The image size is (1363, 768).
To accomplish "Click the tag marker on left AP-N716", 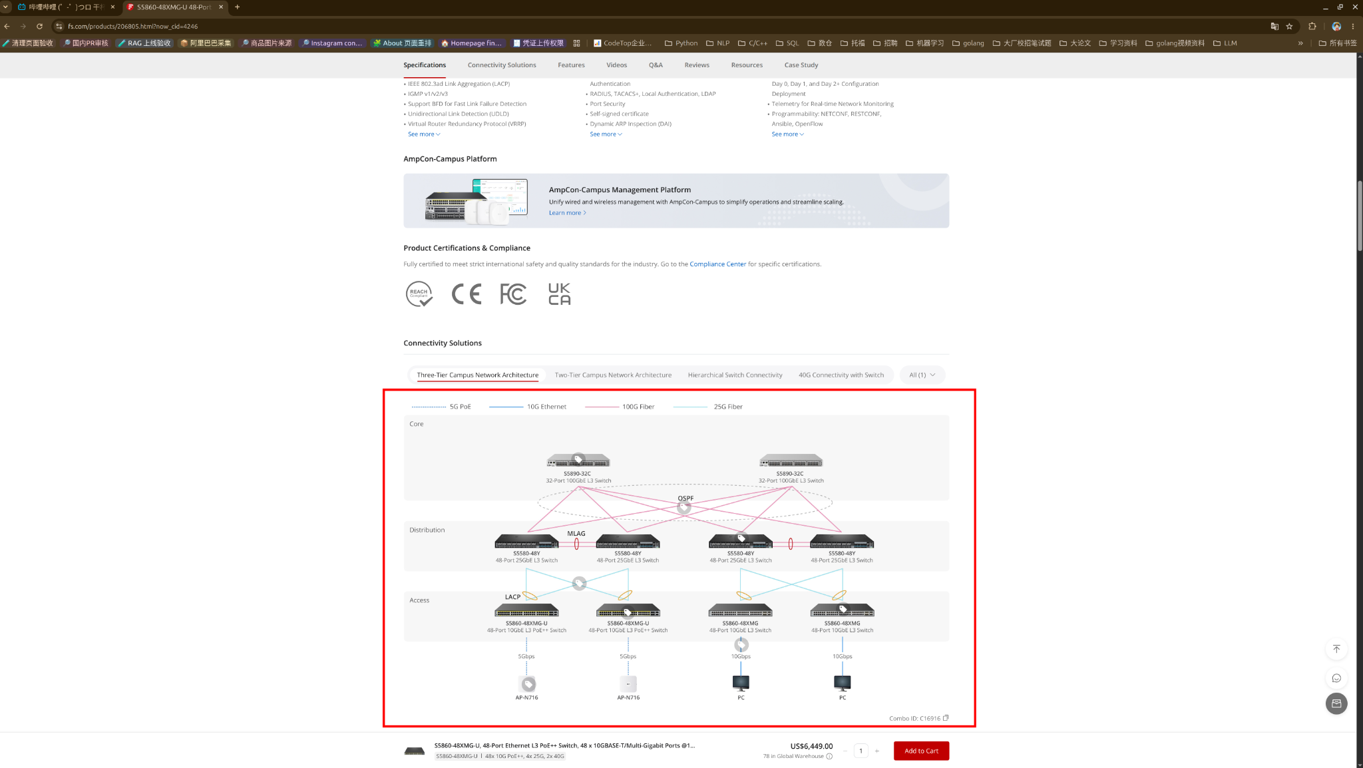I will 528,684.
